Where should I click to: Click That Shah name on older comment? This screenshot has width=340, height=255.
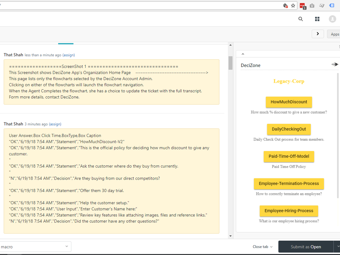point(13,124)
